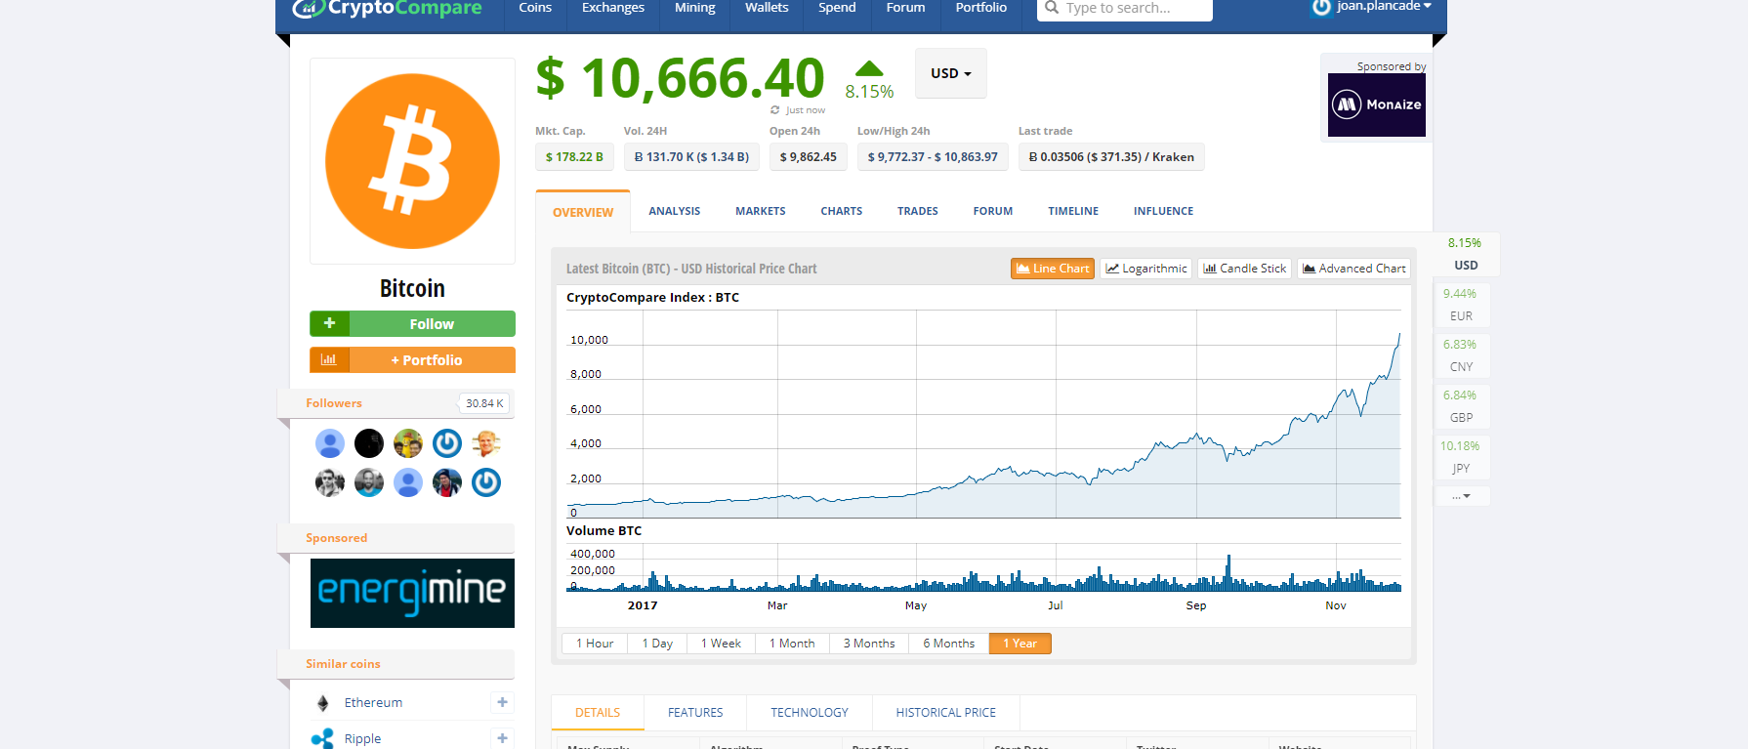Click the large Bitcoin logo image
The image size is (1748, 749).
click(412, 161)
